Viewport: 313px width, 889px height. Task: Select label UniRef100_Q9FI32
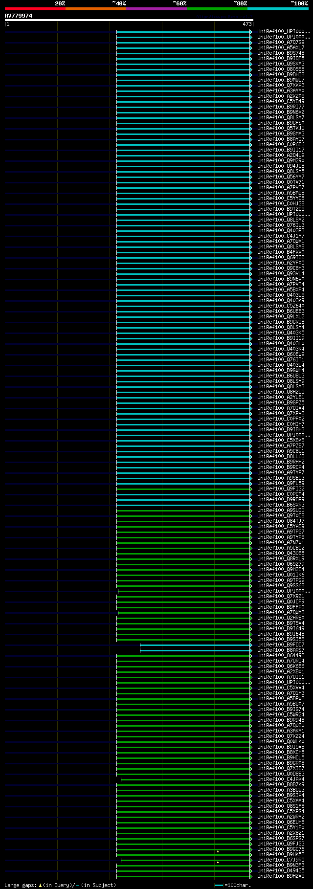click(281, 489)
